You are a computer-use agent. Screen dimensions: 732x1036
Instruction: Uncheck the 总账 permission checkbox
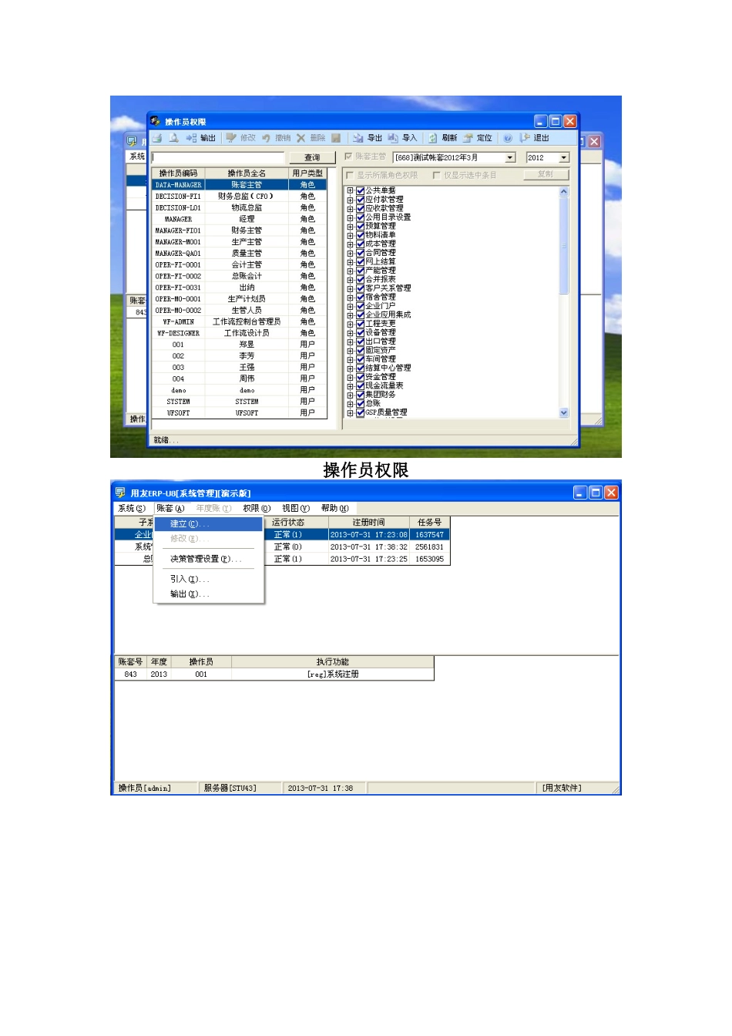click(x=360, y=403)
